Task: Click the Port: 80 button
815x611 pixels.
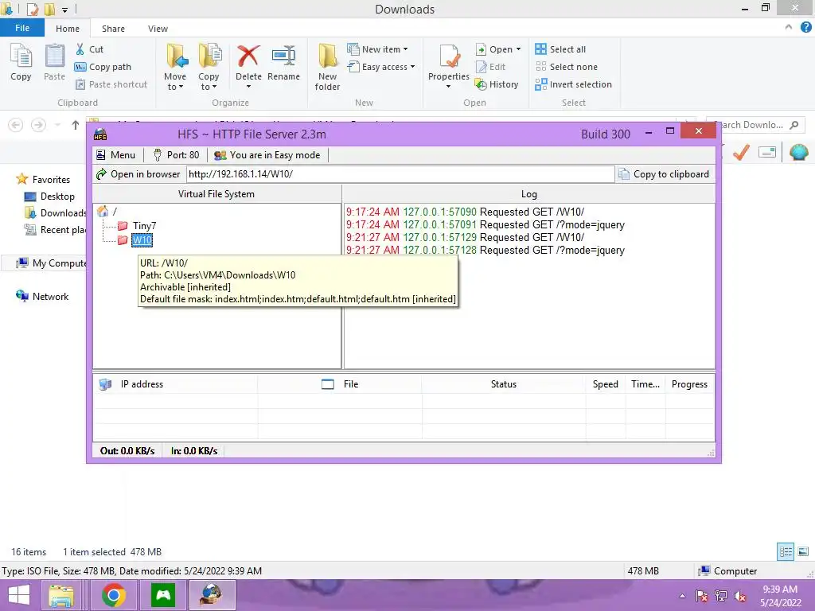Action: (176, 155)
